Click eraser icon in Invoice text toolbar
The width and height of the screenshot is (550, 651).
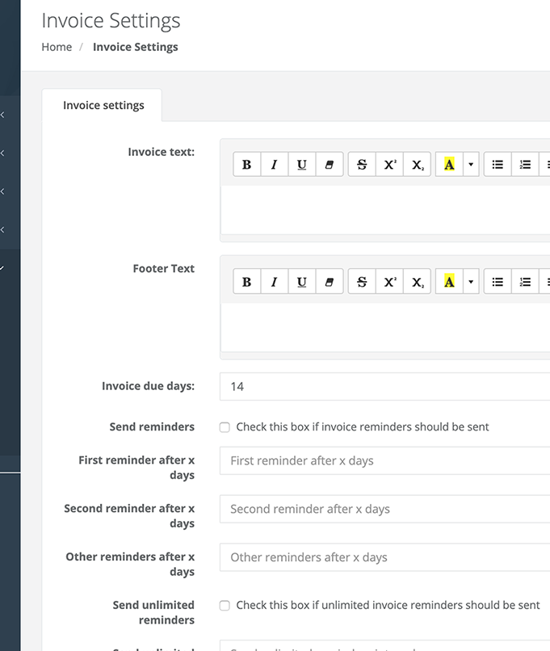click(x=329, y=165)
